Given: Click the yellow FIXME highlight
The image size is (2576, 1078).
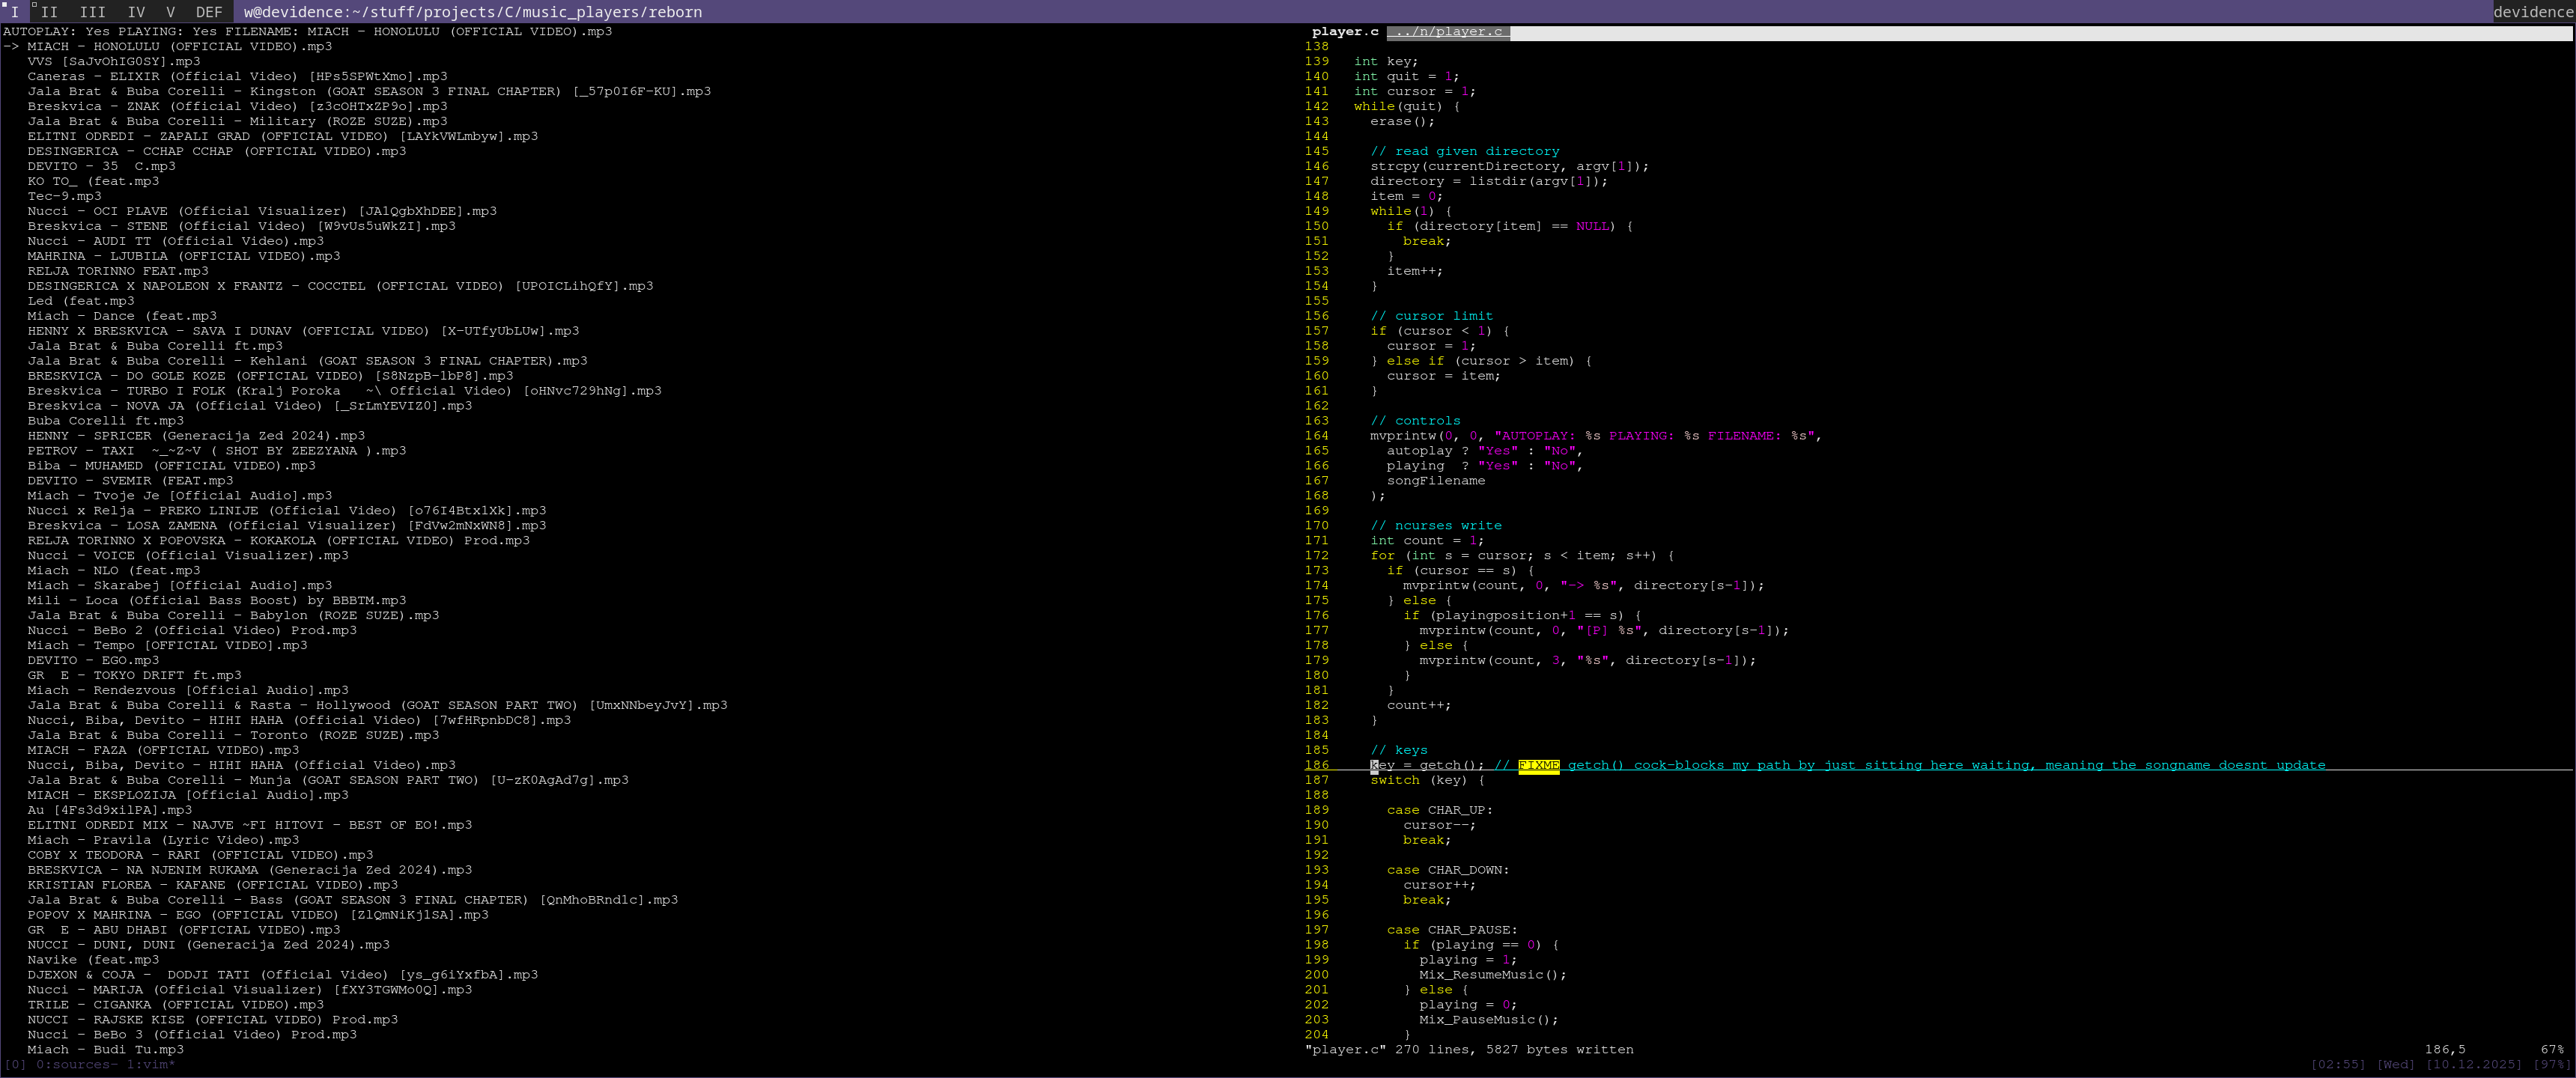Looking at the screenshot, I should click(1538, 765).
